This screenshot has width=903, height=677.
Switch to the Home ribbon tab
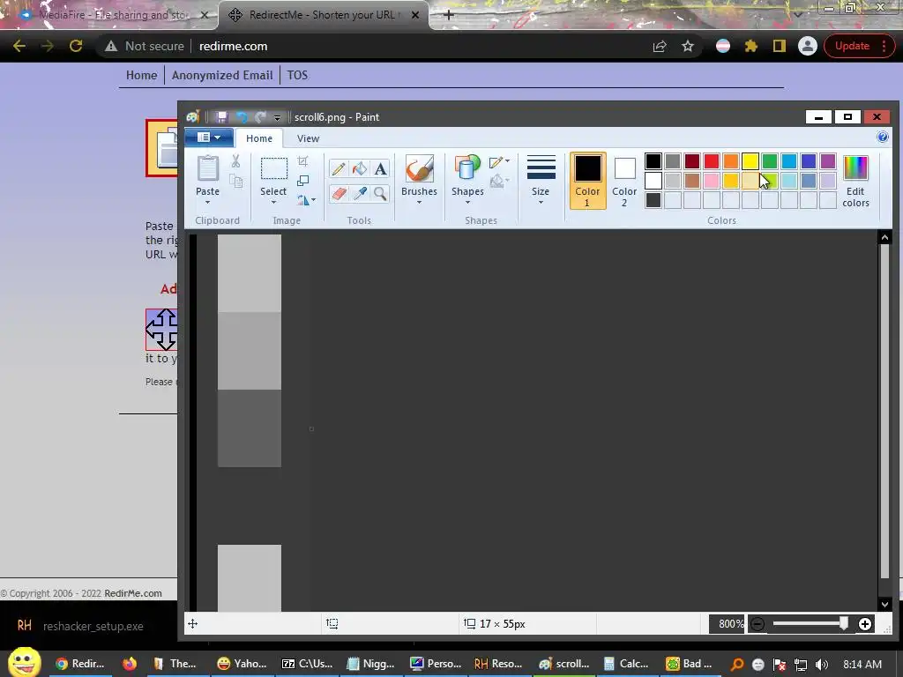click(259, 138)
